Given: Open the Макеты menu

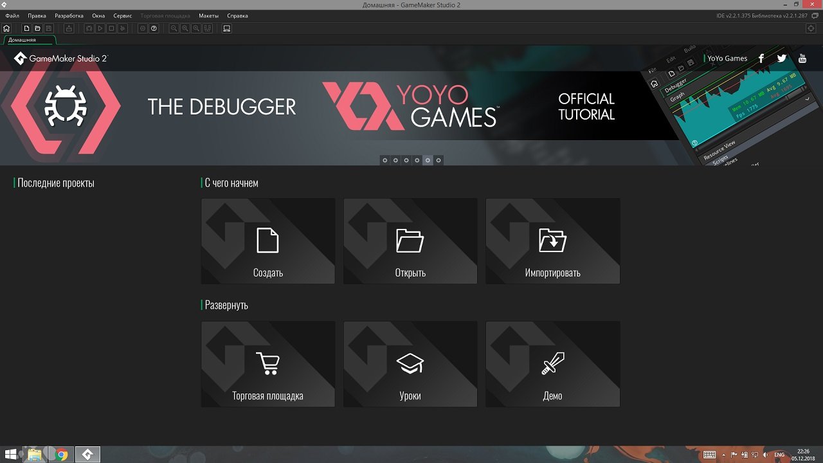Looking at the screenshot, I should click(208, 15).
